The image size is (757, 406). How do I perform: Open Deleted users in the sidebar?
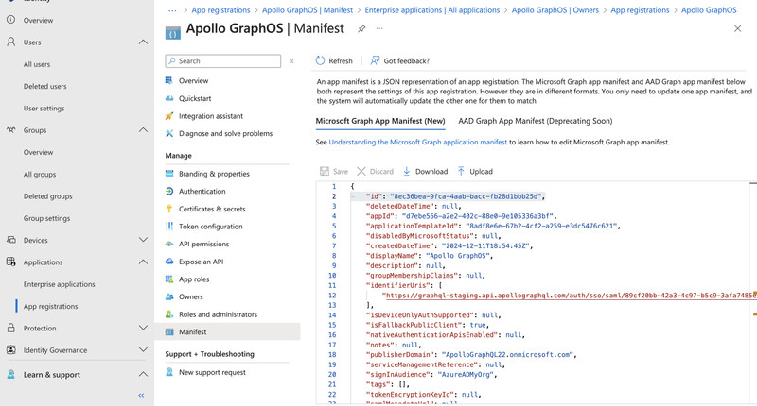pyautogui.click(x=44, y=86)
